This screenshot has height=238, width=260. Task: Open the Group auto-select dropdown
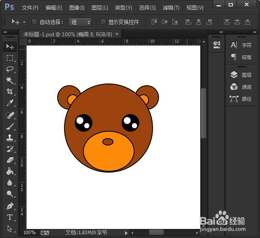click(x=80, y=22)
